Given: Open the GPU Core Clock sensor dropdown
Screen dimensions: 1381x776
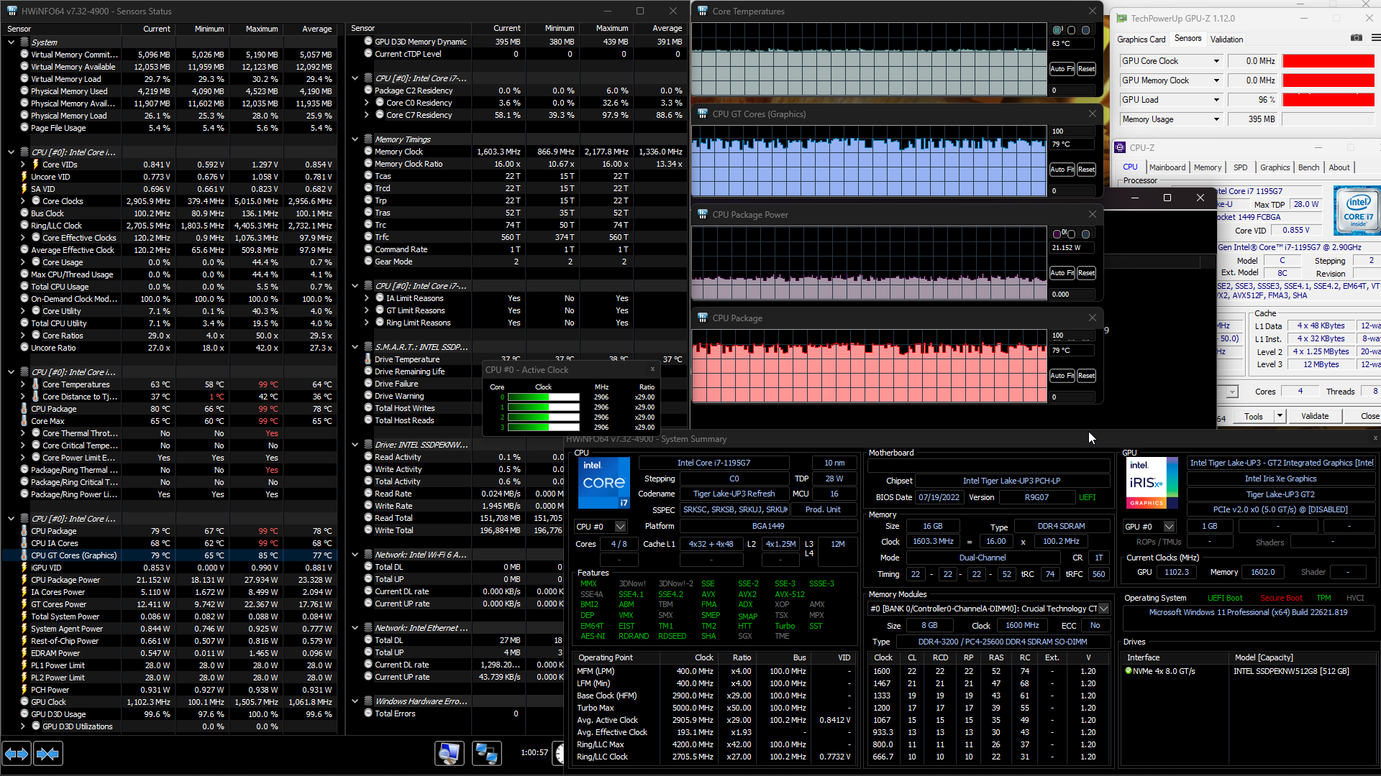Looking at the screenshot, I should click(1216, 61).
